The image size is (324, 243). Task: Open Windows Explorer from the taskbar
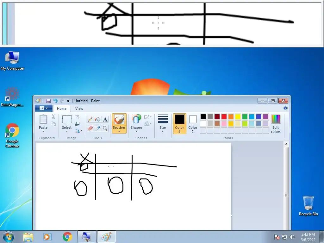pyautogui.click(x=28, y=237)
